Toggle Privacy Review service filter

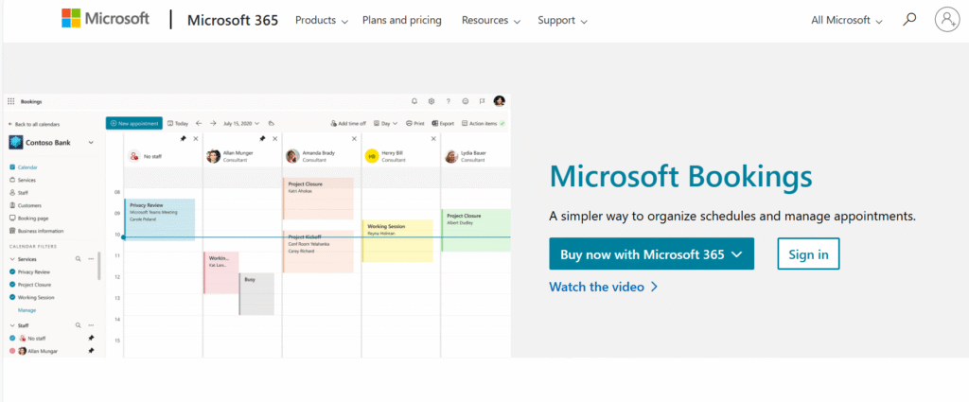coord(12,271)
